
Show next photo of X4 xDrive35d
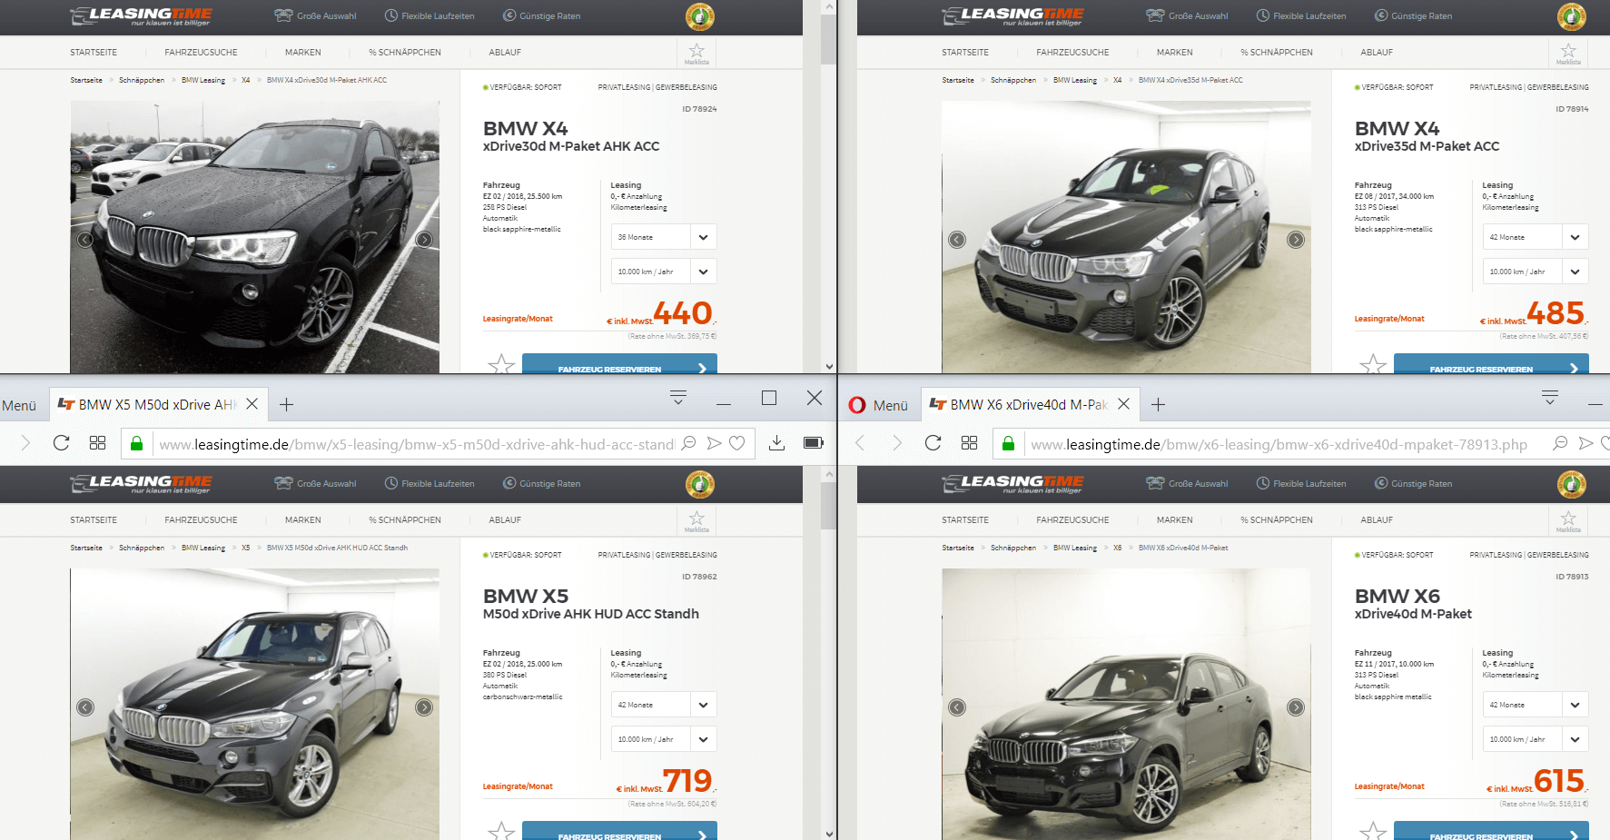point(1296,240)
